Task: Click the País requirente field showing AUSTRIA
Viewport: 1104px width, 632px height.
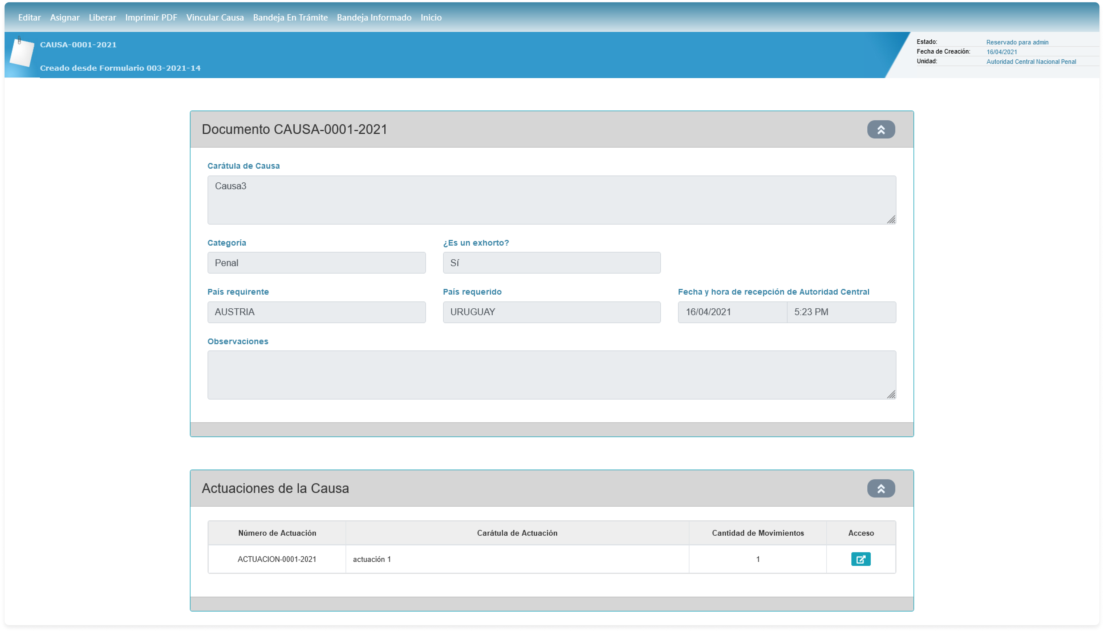Action: (x=316, y=312)
